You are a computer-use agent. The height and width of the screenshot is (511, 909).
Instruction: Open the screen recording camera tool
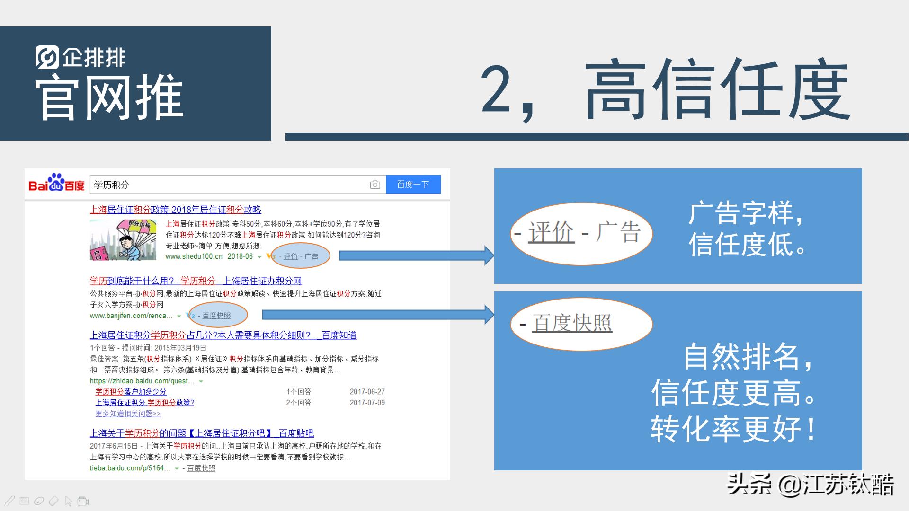click(x=82, y=501)
